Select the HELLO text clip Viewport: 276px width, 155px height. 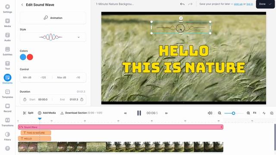[34, 139]
